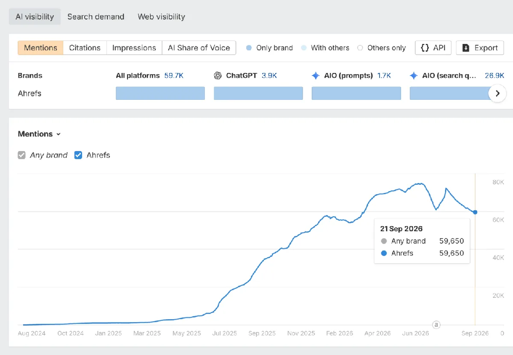Open the Mentions chart metric dropdown
The width and height of the screenshot is (513, 355).
point(39,134)
